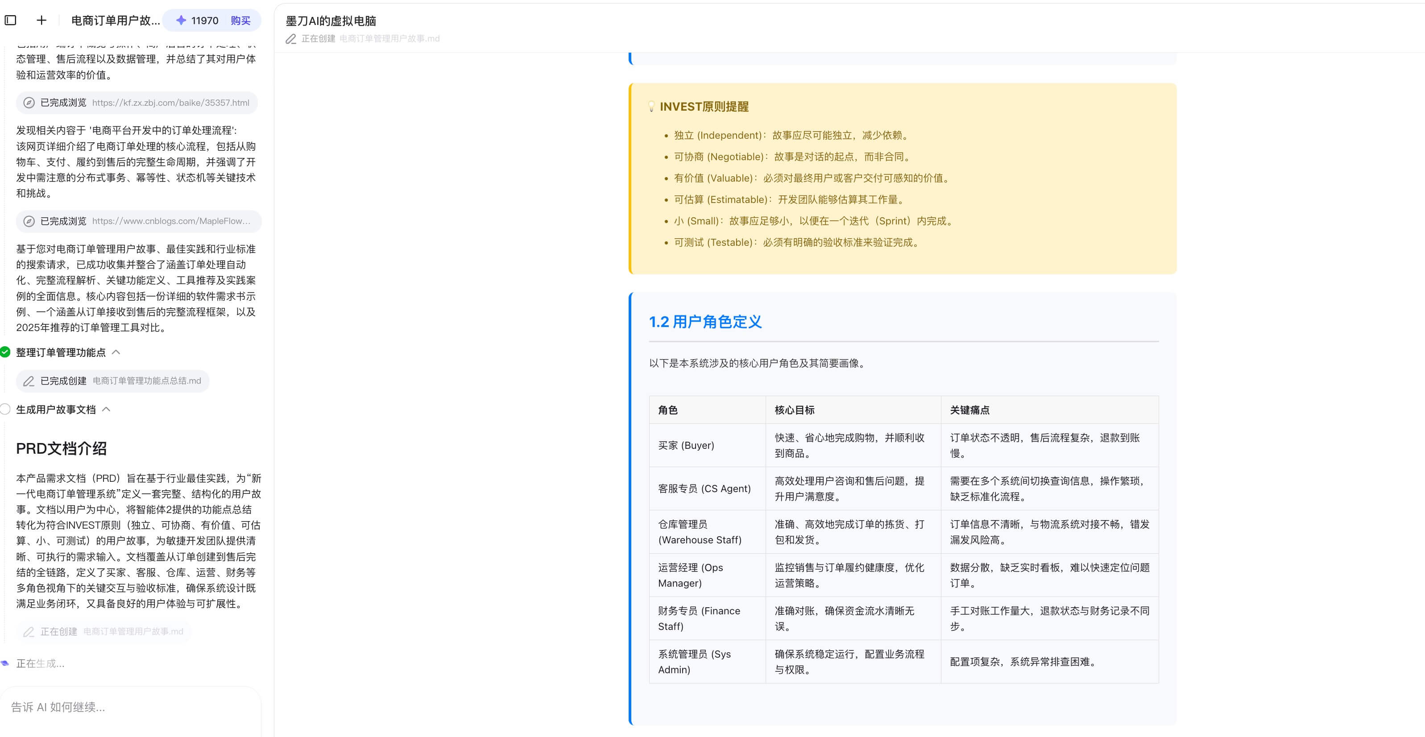Image resolution: width=1425 pixels, height=737 pixels.
Task: Select the empty radio circle beside 生成用户故事文档
Action: coord(6,409)
